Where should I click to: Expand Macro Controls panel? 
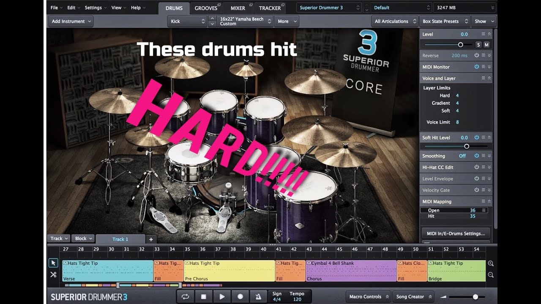point(368,297)
